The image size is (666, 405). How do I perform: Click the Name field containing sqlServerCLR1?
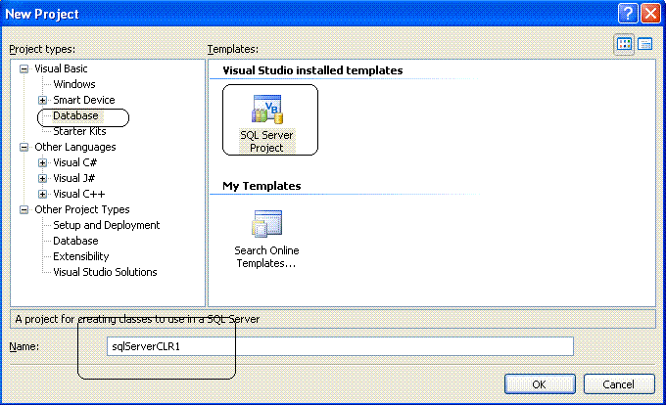pyautogui.click(x=340, y=346)
